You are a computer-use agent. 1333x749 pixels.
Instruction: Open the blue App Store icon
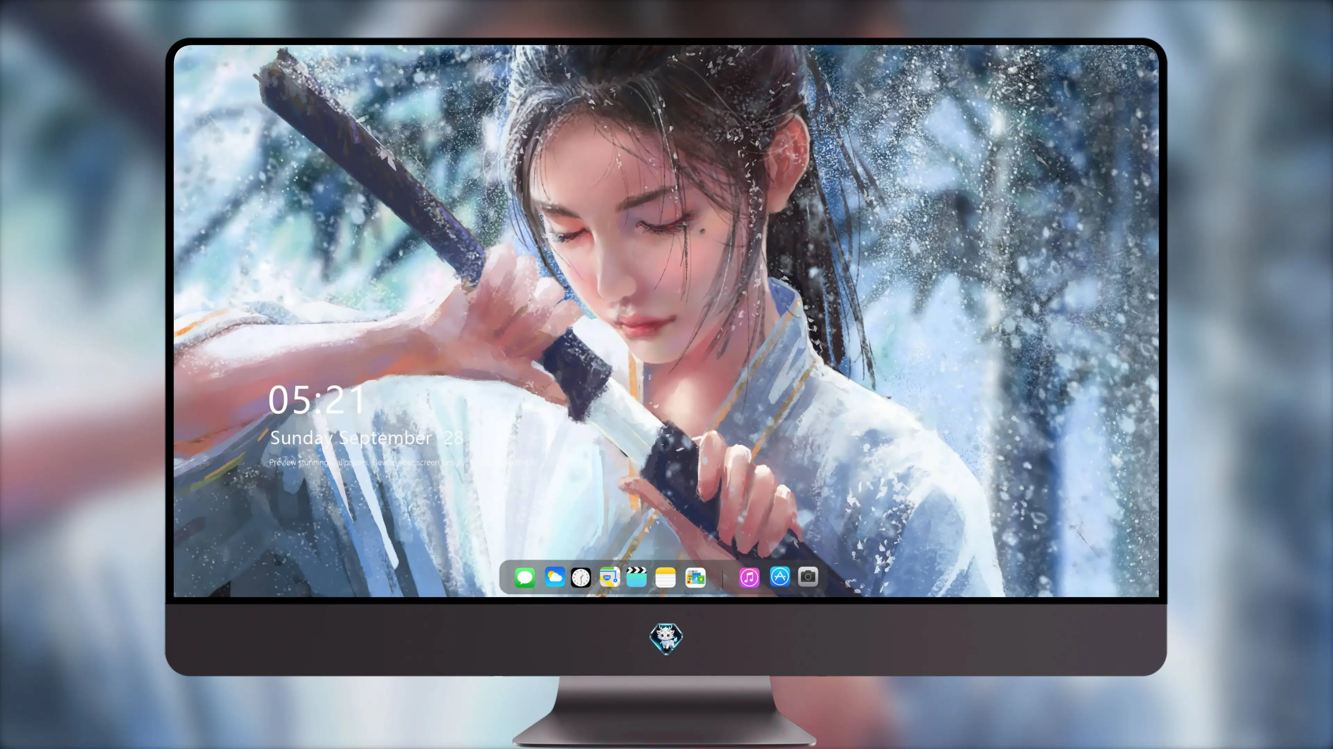coord(780,577)
